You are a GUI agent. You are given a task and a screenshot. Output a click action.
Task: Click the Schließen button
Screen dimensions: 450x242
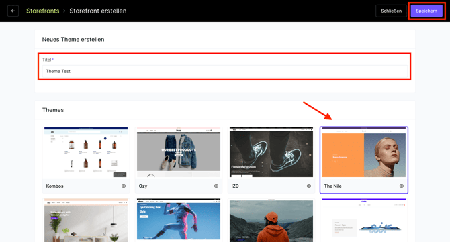click(x=391, y=11)
